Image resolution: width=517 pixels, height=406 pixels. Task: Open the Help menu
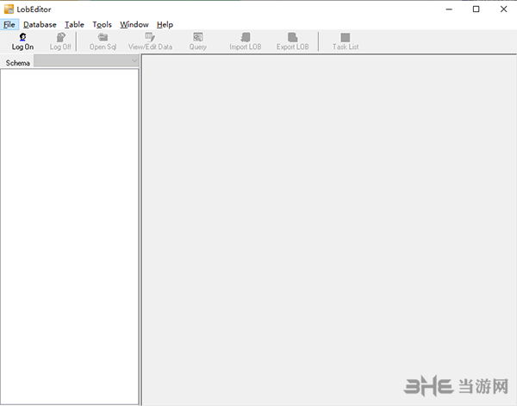165,25
